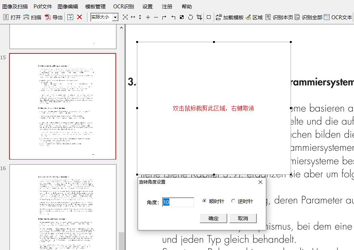Screen dimensions: 354x250
Task: Click the fit width horizontal arrows icon
Action: coord(133,17)
